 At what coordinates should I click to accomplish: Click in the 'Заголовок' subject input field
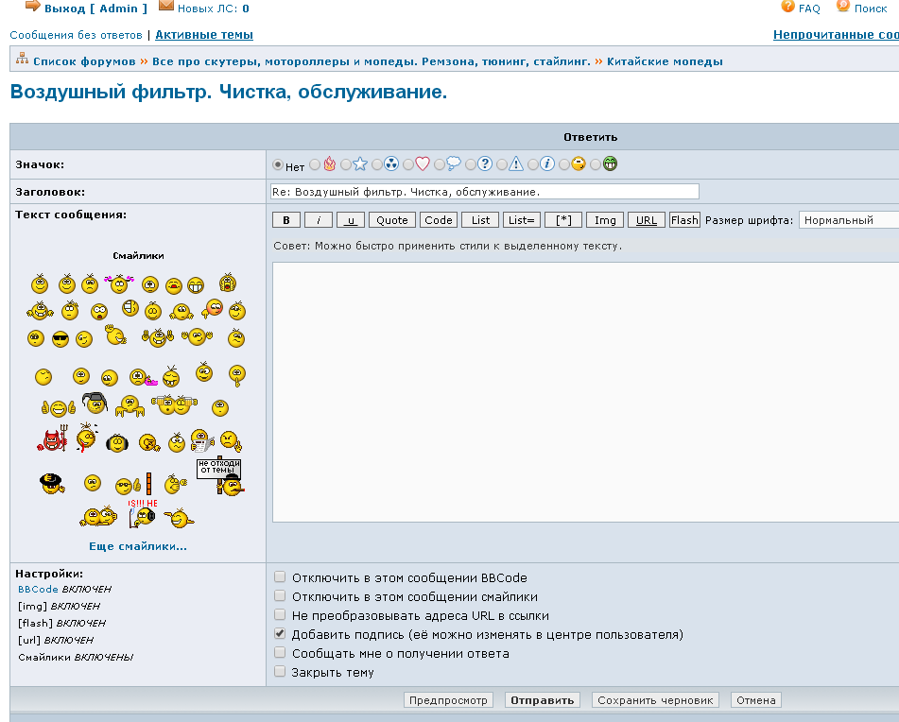(484, 191)
